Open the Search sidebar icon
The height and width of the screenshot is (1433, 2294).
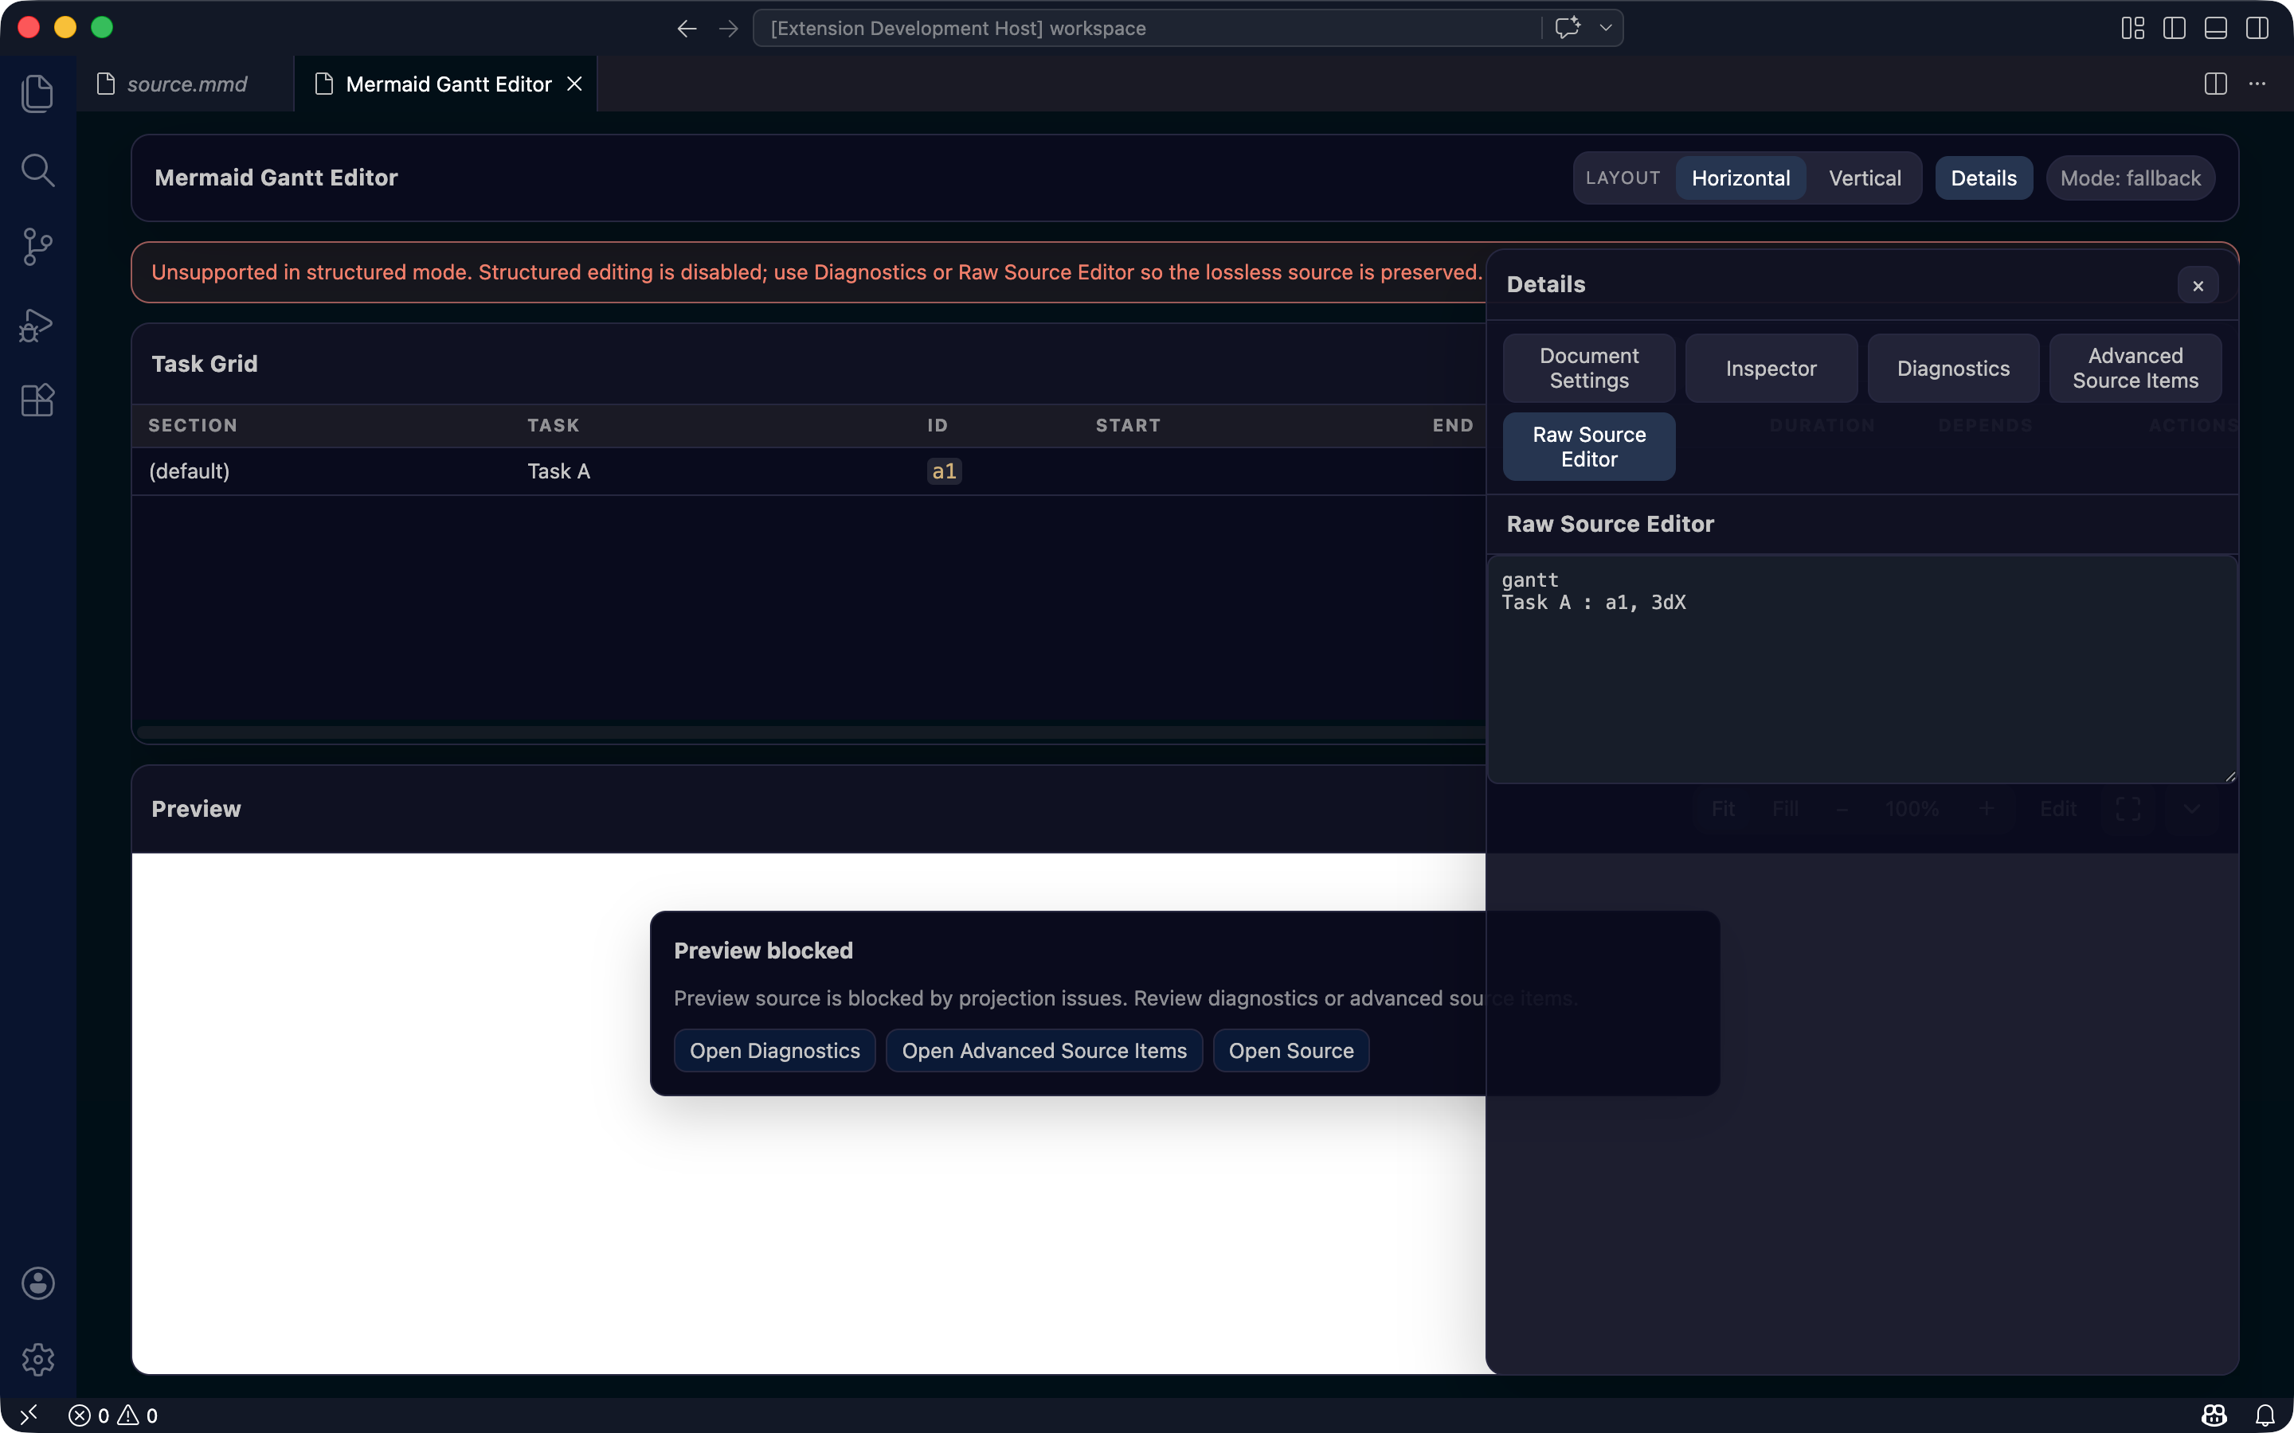[x=37, y=170]
